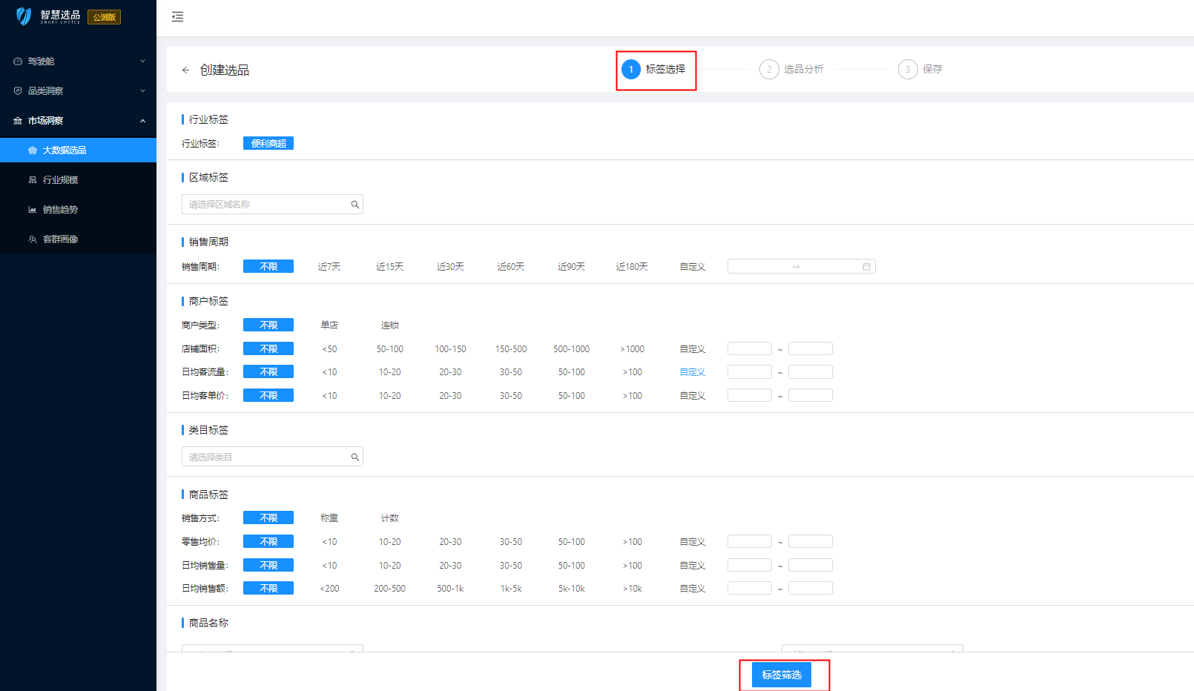Open 客群画像 in the sidebar

(60, 239)
